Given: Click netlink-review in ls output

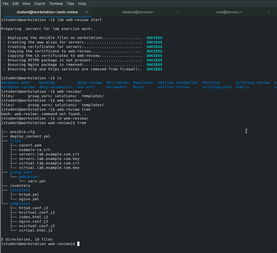Looking at the screenshot, I should [x=173, y=87].
